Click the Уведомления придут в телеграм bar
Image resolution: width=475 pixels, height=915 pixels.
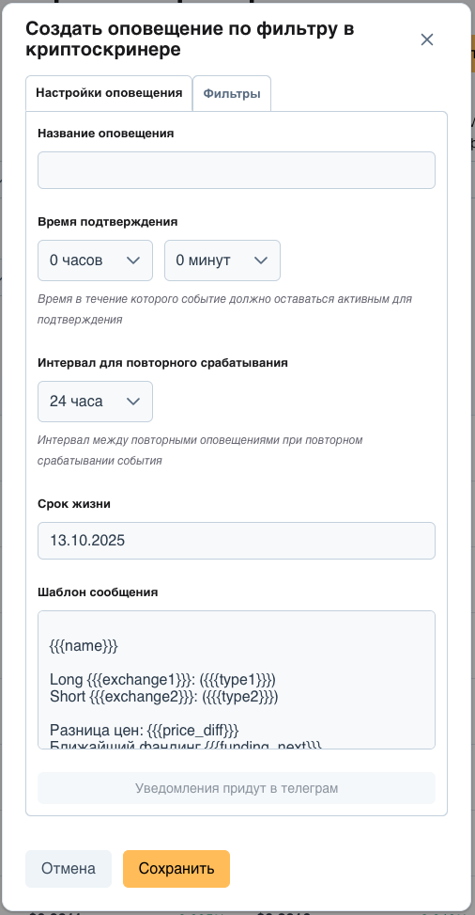pos(237,788)
